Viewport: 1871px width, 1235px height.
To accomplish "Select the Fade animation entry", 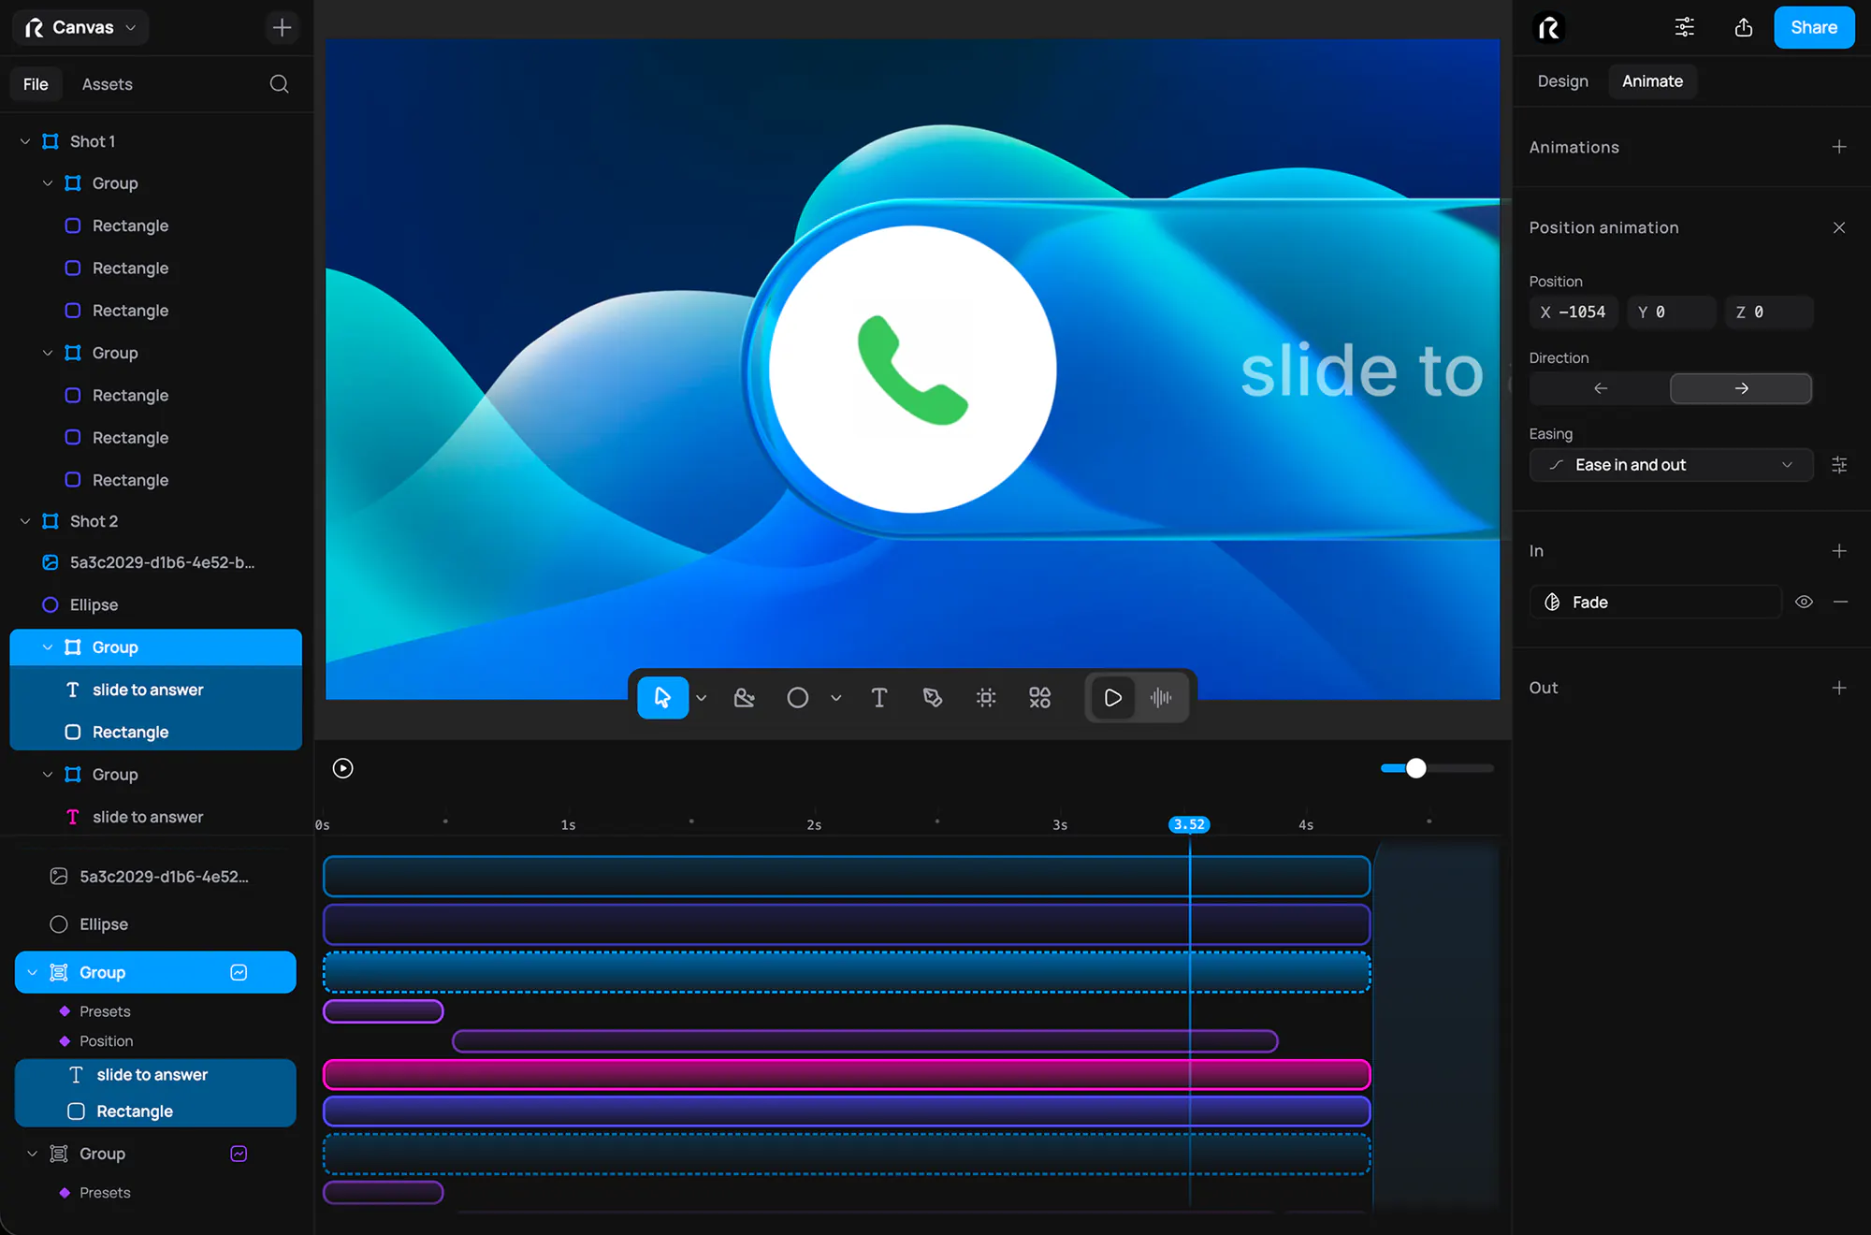I will (x=1655, y=603).
